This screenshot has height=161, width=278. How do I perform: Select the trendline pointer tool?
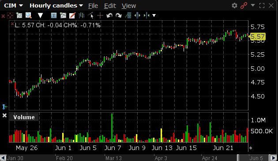(x=91, y=15)
